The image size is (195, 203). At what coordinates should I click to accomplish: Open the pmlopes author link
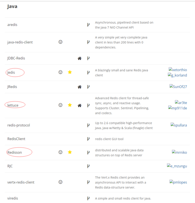point(178,182)
